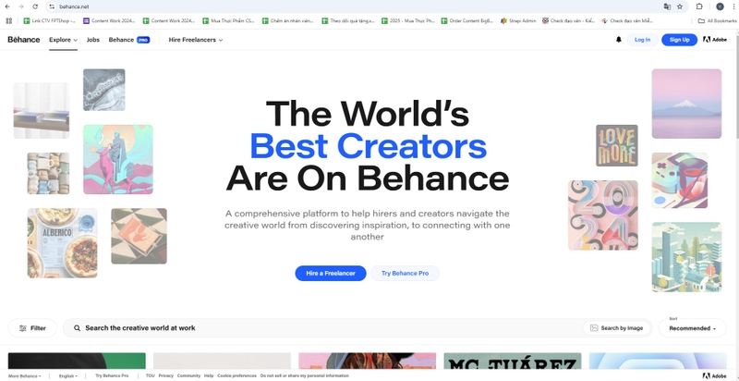The height and width of the screenshot is (381, 739).
Task: Open Behance Pro in the navigation
Action: point(129,40)
